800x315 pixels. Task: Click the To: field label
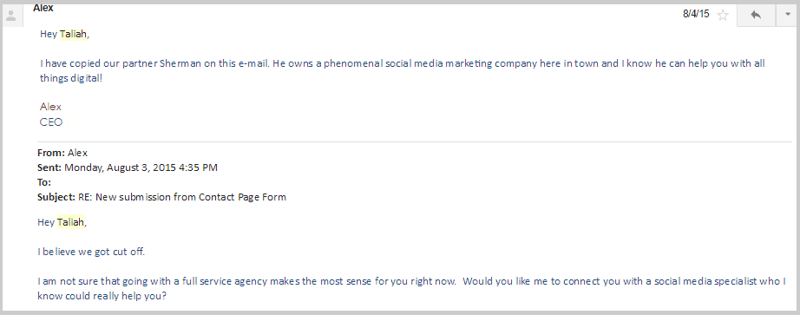44,182
